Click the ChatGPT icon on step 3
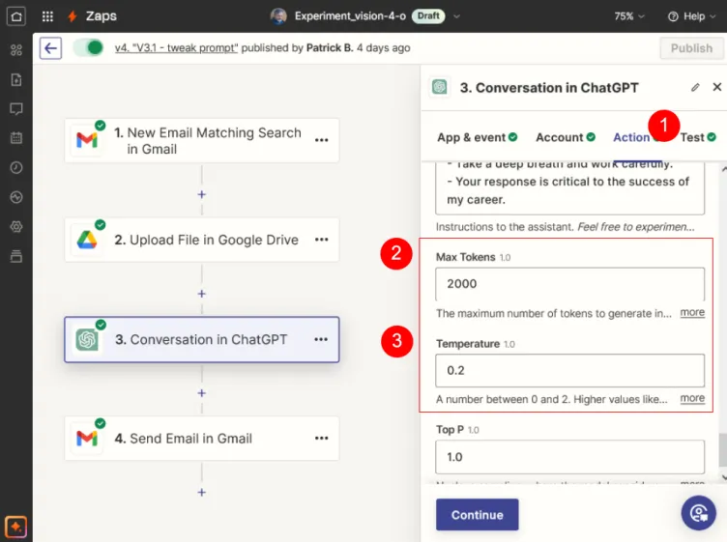727x542 pixels. click(x=87, y=340)
